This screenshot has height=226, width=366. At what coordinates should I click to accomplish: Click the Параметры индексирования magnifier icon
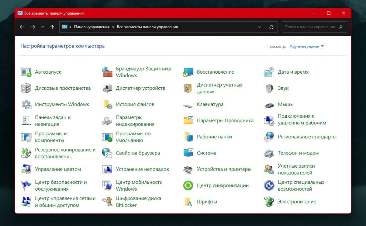coord(107,121)
